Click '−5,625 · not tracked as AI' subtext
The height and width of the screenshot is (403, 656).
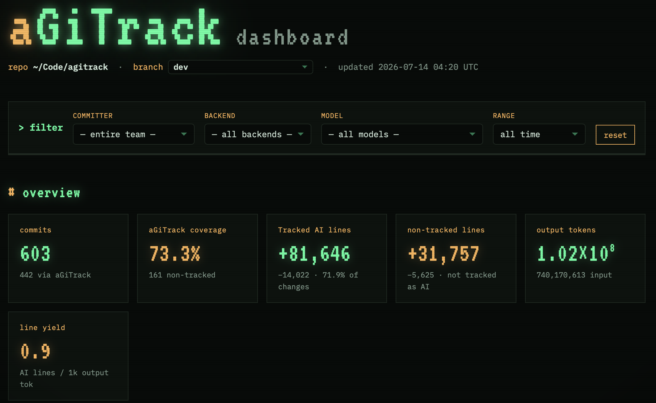(x=452, y=281)
